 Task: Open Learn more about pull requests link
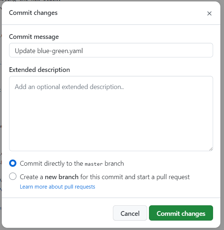click(58, 187)
